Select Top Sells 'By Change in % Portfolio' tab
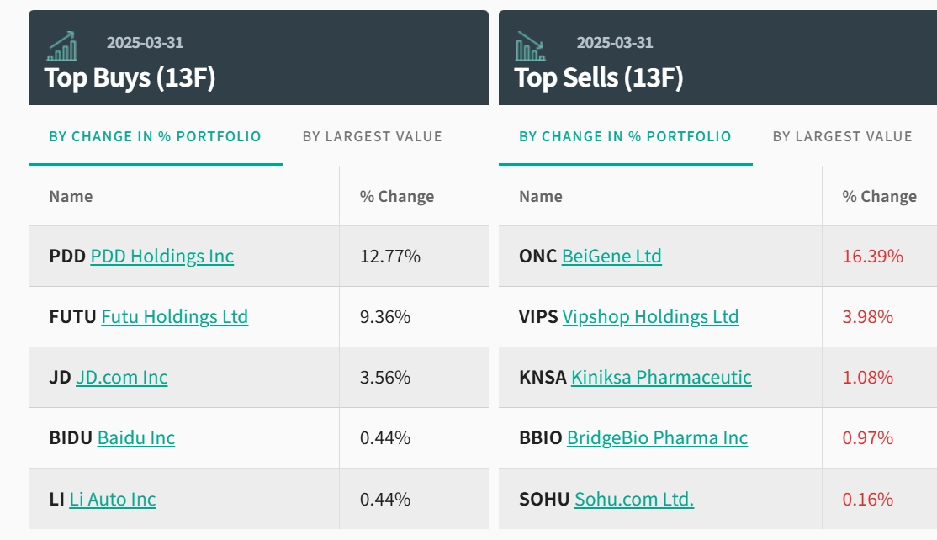 click(x=625, y=136)
